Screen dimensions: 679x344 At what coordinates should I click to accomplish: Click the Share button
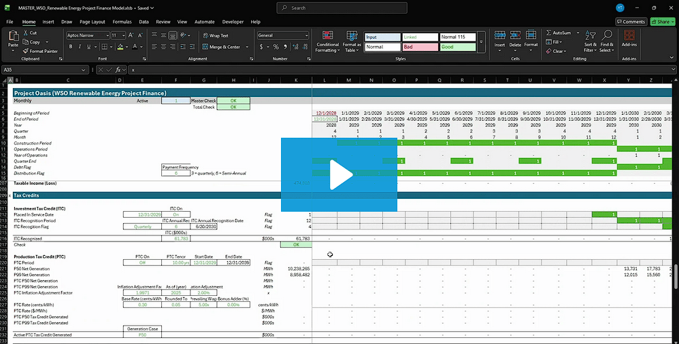click(663, 22)
